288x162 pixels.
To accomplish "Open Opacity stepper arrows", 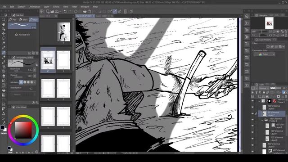I will click(x=32, y=76).
